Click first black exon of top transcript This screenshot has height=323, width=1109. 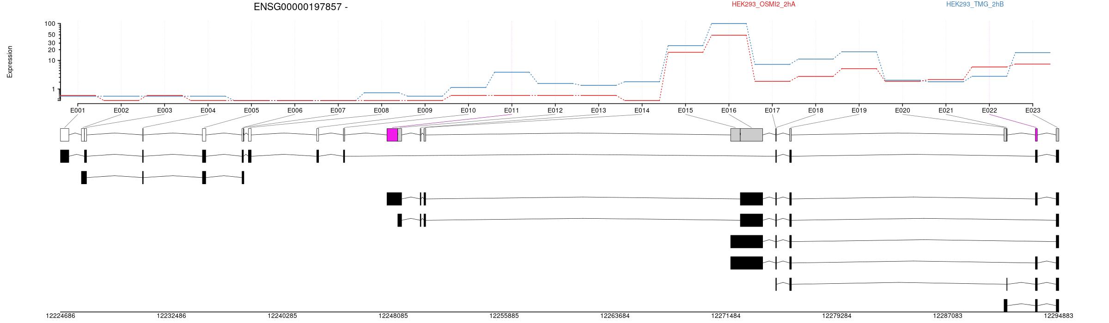[x=65, y=156]
